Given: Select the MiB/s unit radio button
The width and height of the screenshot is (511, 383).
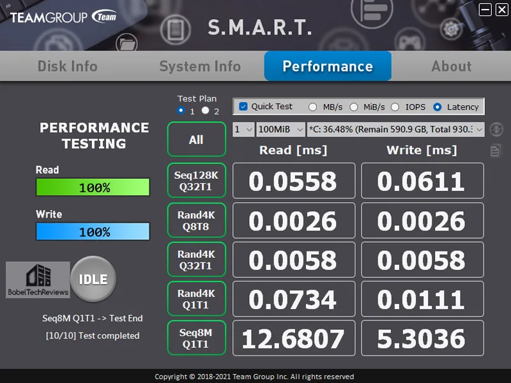Looking at the screenshot, I should [354, 107].
